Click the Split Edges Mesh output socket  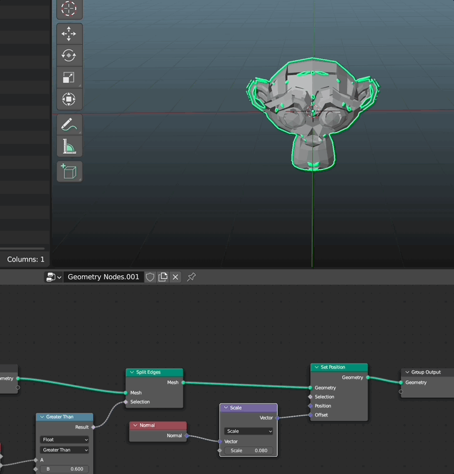click(x=183, y=383)
